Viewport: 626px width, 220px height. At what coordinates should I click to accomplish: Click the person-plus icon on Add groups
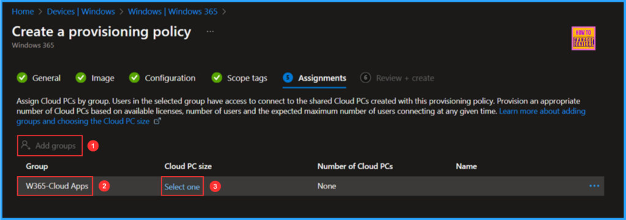(x=26, y=145)
